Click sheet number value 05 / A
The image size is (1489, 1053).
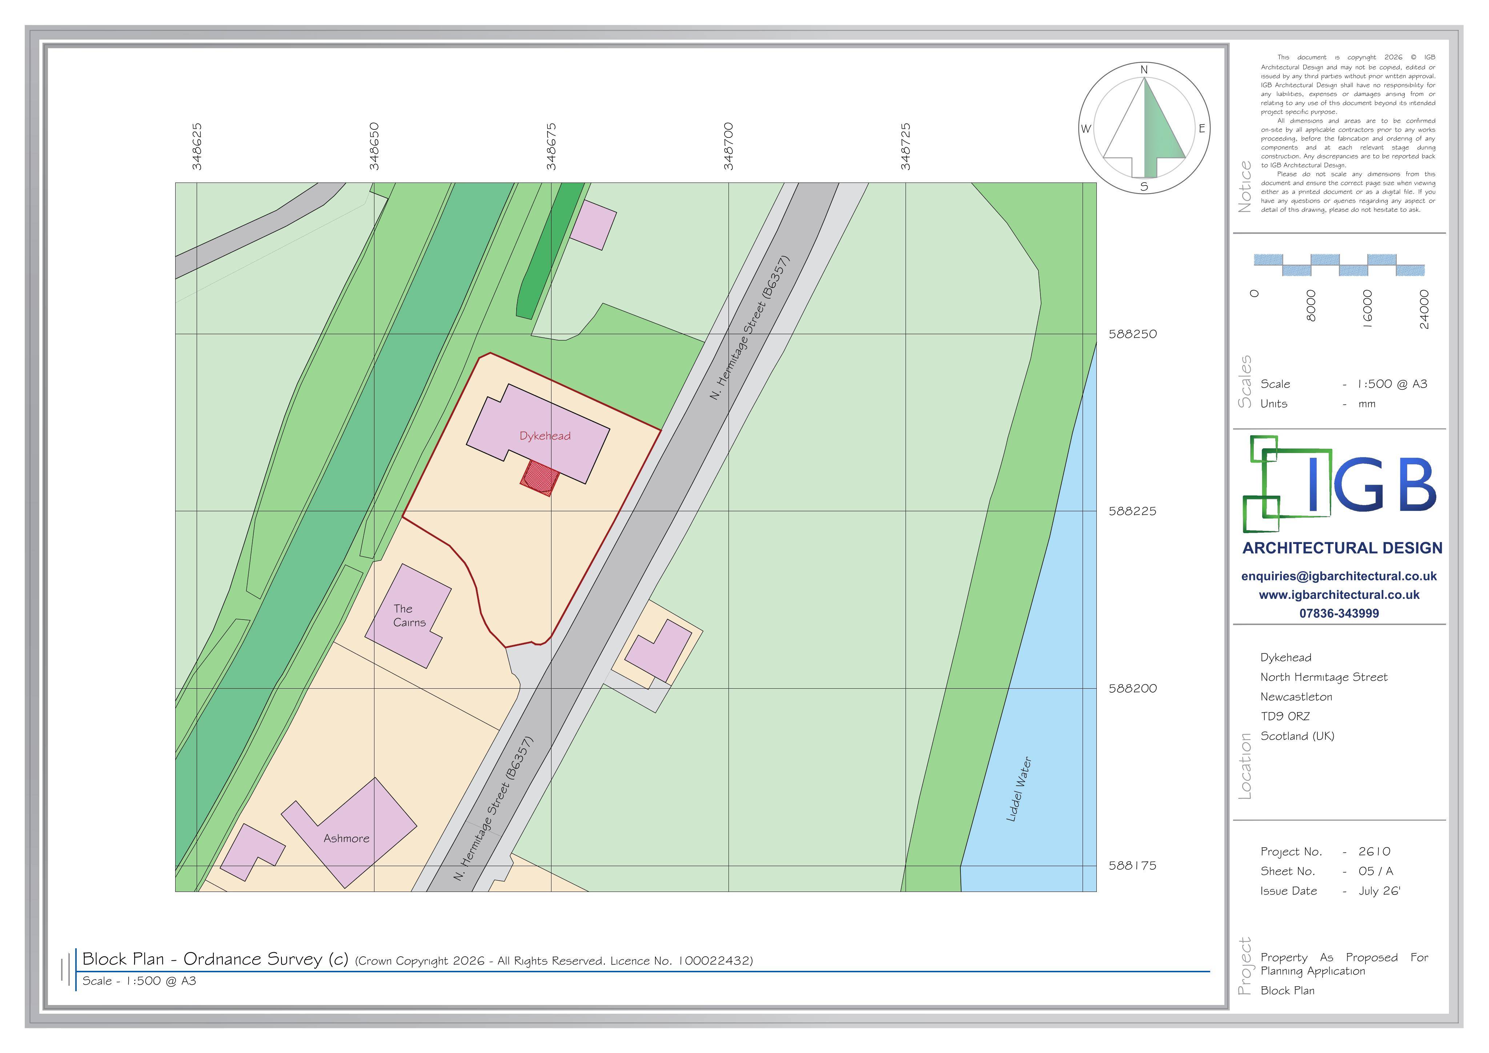coord(1376,871)
